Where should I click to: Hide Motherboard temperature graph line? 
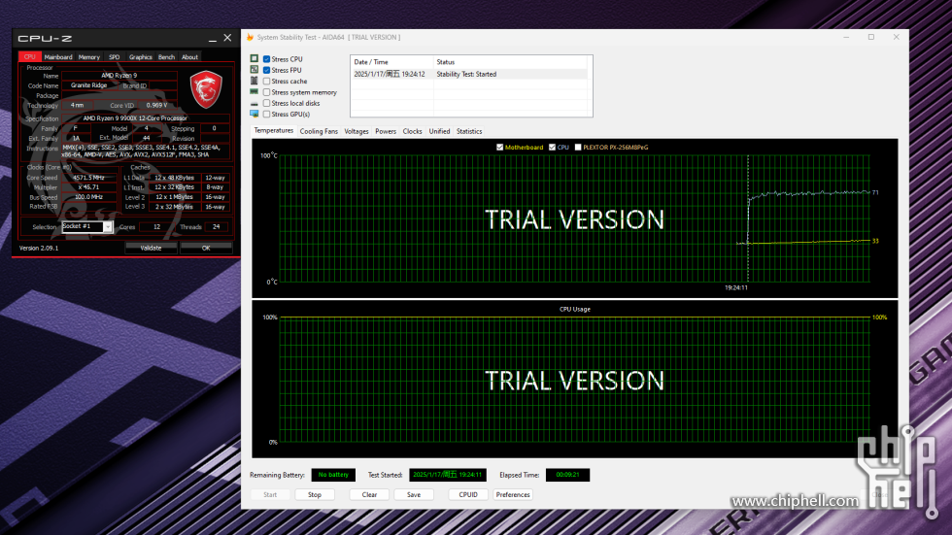tap(499, 147)
